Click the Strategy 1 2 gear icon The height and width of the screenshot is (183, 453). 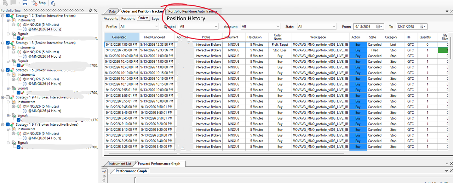(x=13, y=16)
